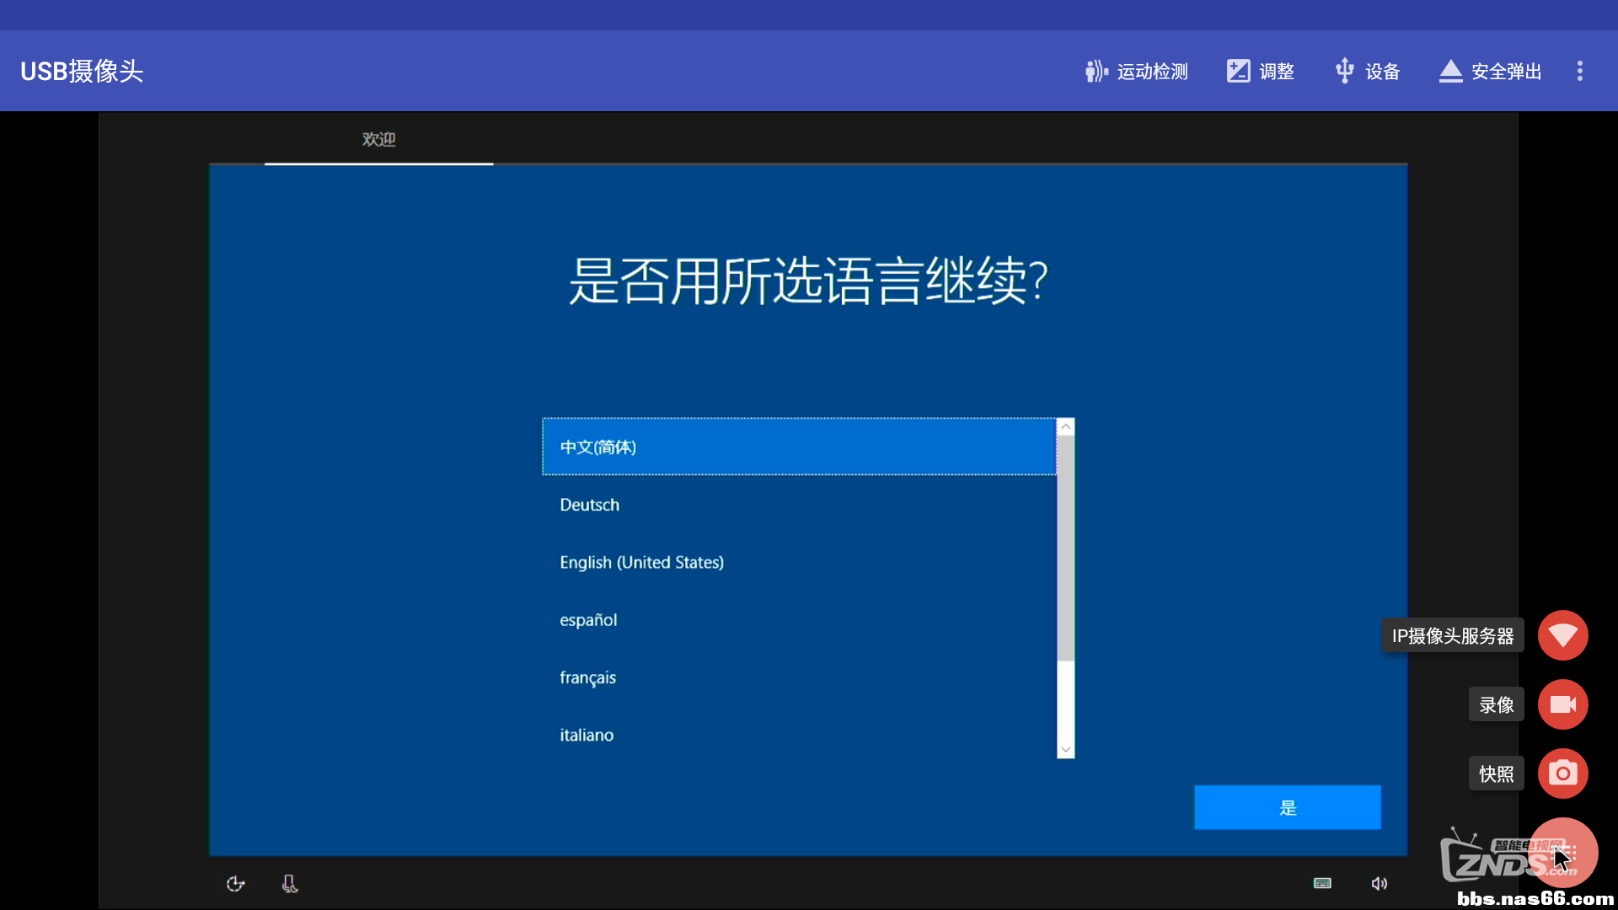Take a snapshot with the camera button
Viewport: 1618px width, 910px height.
click(x=1562, y=773)
